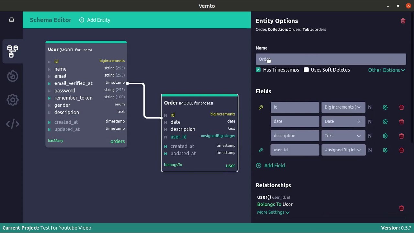Toggle nullable N beside user_id in Order entity
This screenshot has height=233, width=414.
[166, 137]
